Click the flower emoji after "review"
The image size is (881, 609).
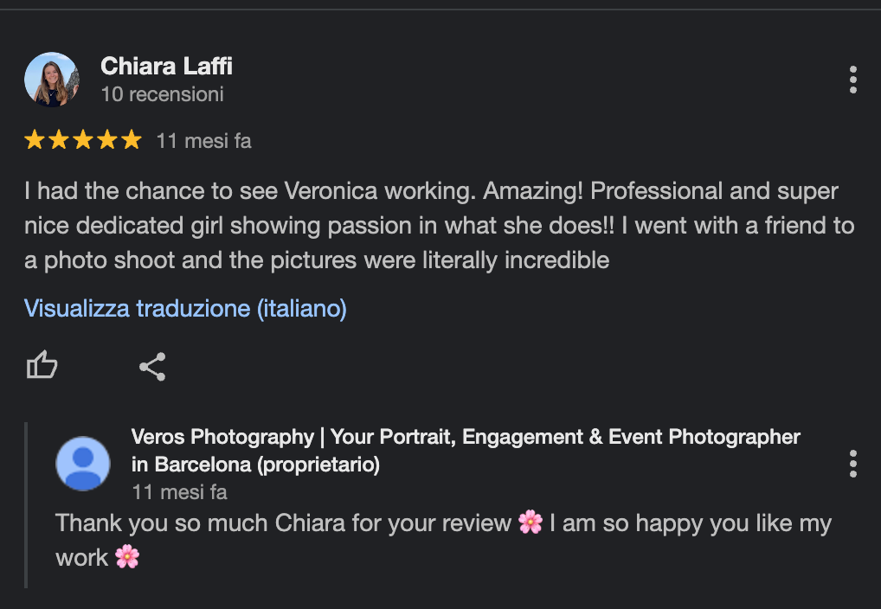[530, 523]
